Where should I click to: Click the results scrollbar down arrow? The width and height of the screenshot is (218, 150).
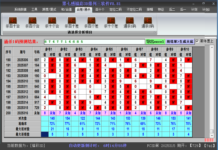point(212,135)
